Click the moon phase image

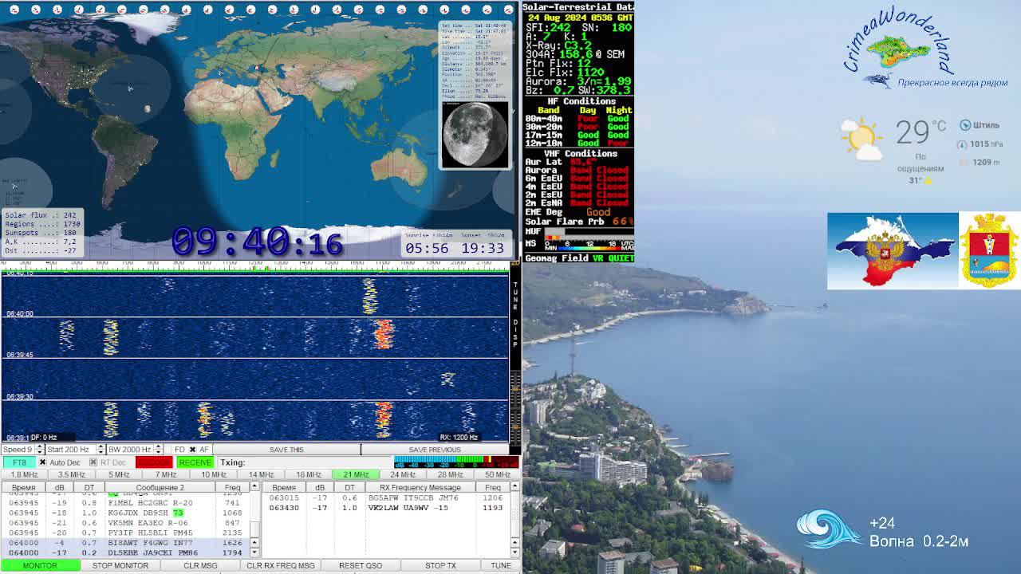(x=475, y=135)
